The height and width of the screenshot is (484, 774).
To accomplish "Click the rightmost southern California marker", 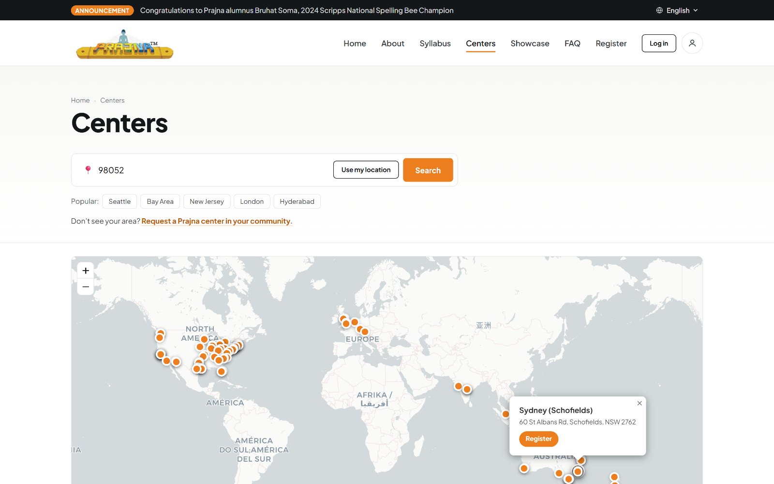I will click(x=176, y=362).
